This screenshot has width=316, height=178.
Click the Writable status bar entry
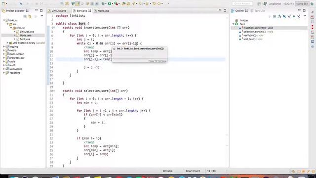pyautogui.click(x=167, y=171)
